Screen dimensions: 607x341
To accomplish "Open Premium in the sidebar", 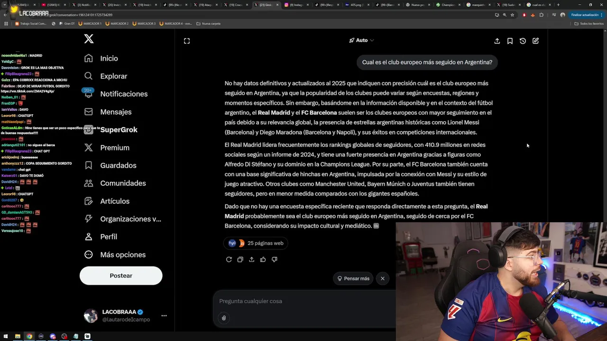I will (x=106, y=148).
